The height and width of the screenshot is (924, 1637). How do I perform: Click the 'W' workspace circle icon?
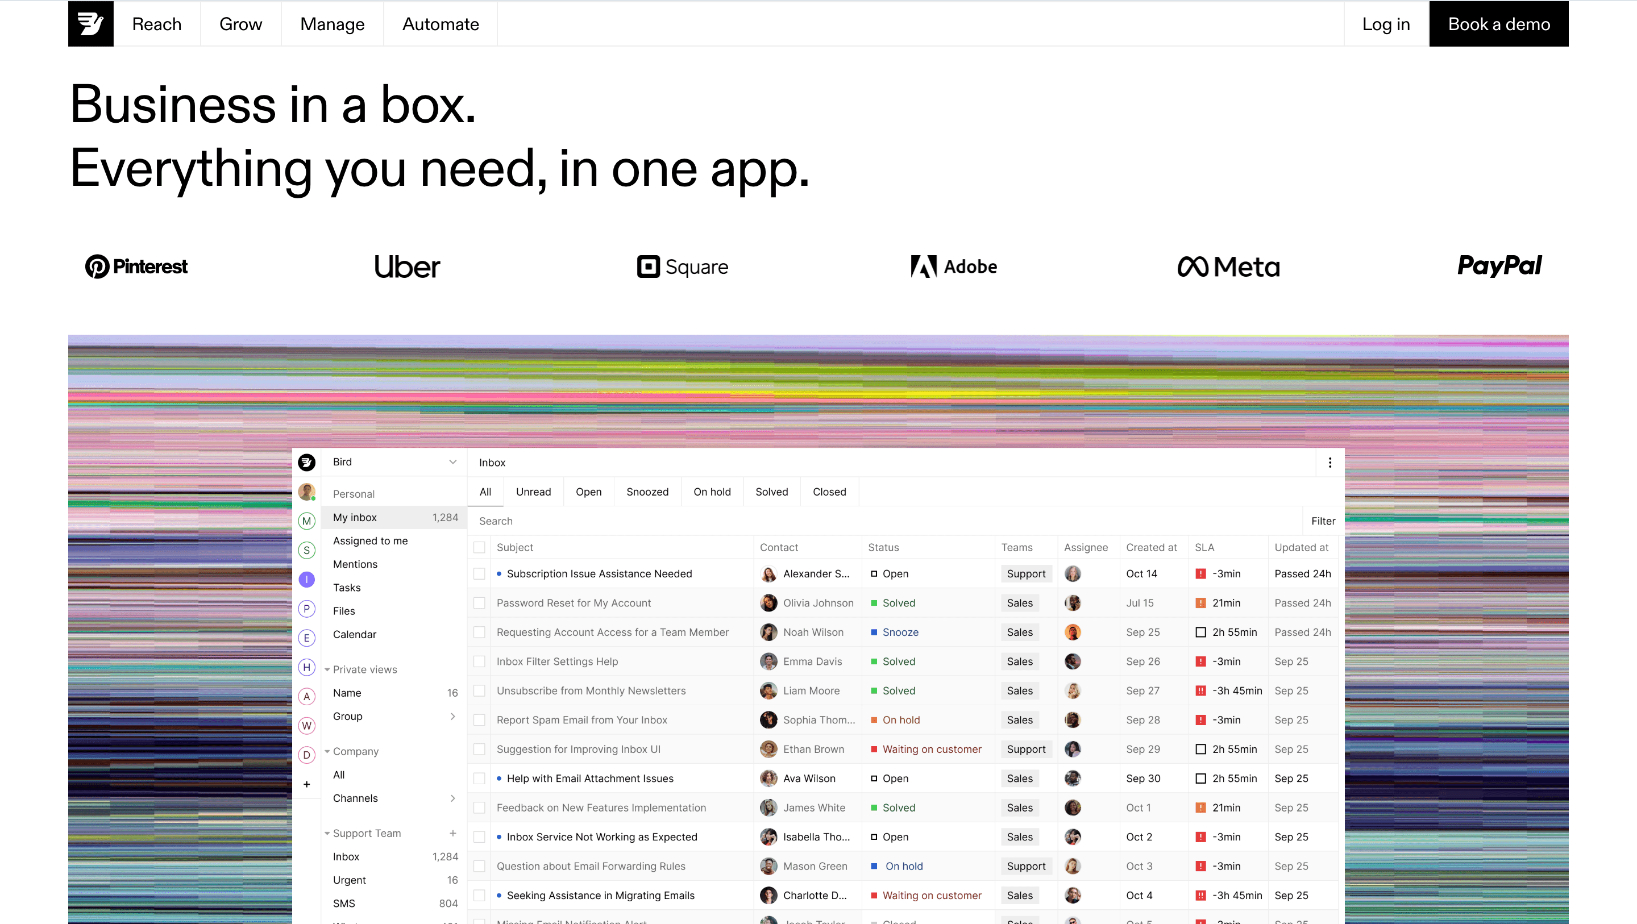click(306, 726)
